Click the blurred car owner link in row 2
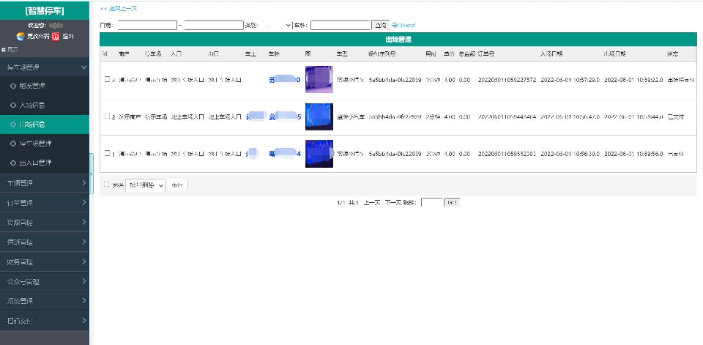This screenshot has height=345, width=703. coord(256,116)
